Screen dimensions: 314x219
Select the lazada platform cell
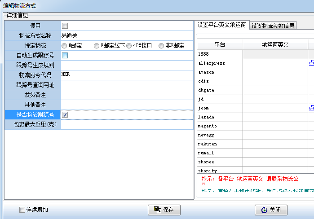coord(220,117)
